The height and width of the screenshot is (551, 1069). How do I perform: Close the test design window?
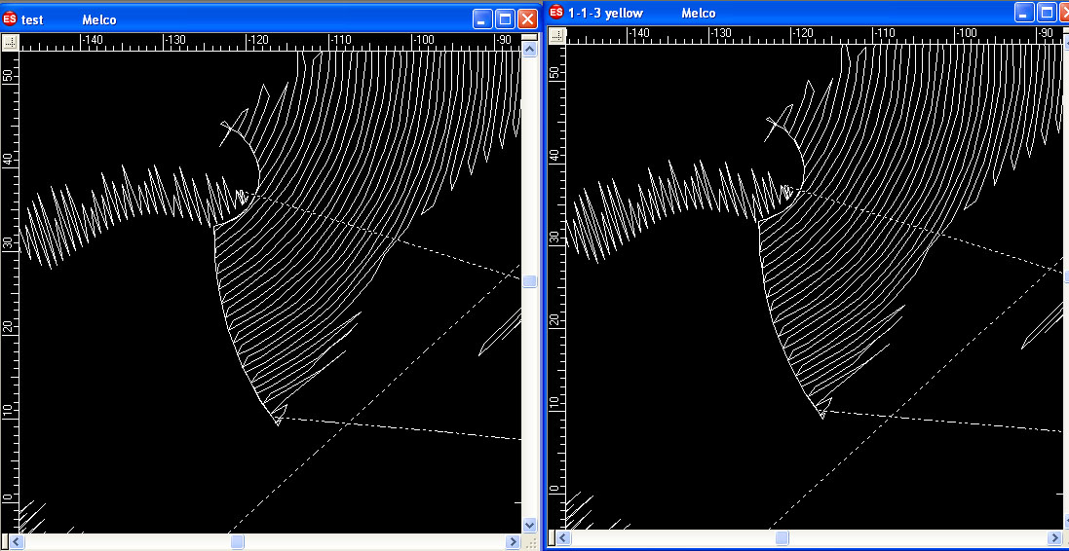click(527, 19)
